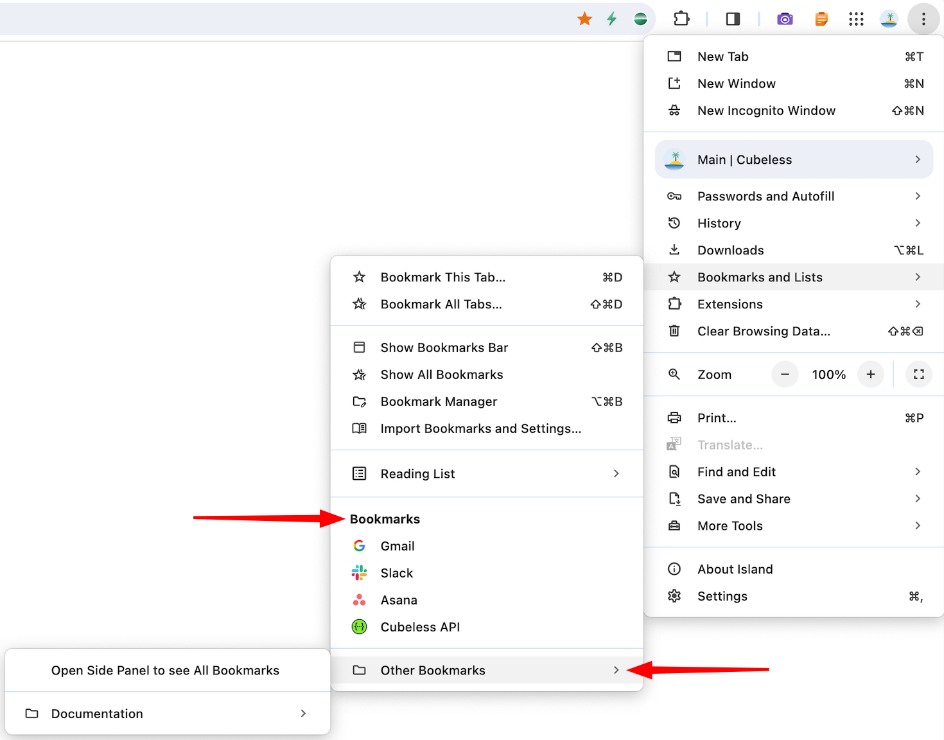Expand the Other Bookmarks folder
The width and height of the screenshot is (944, 740).
point(487,670)
